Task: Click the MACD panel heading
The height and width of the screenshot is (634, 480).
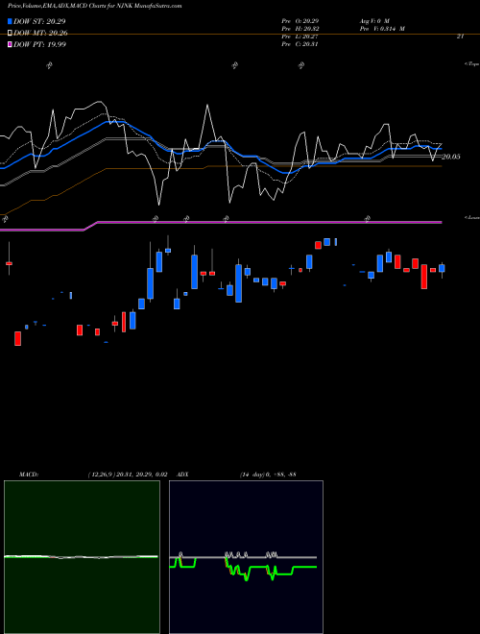Action: (x=29, y=475)
